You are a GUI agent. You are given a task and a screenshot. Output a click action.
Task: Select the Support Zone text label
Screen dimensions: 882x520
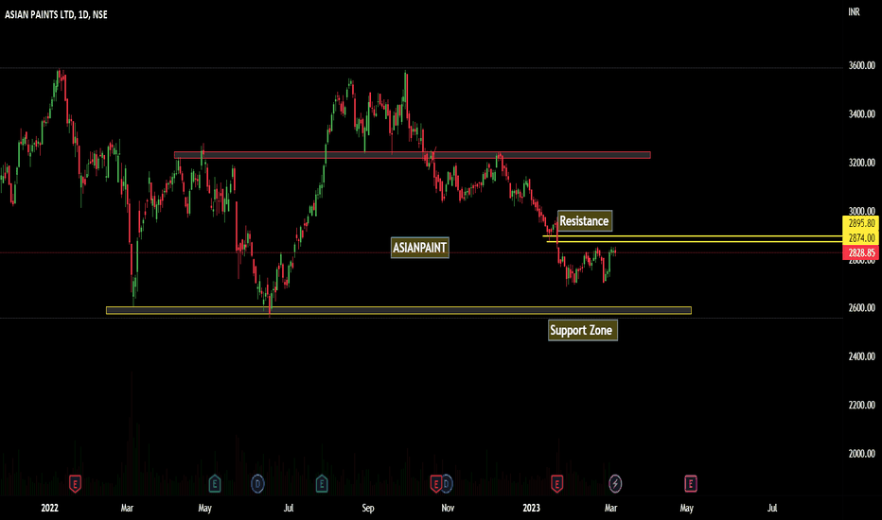pyautogui.click(x=582, y=330)
